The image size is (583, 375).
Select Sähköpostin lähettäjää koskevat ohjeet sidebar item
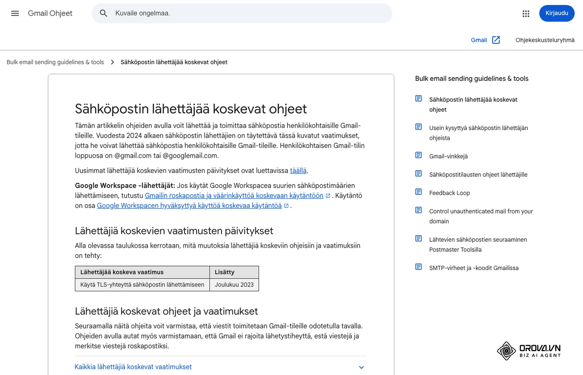coord(473,105)
